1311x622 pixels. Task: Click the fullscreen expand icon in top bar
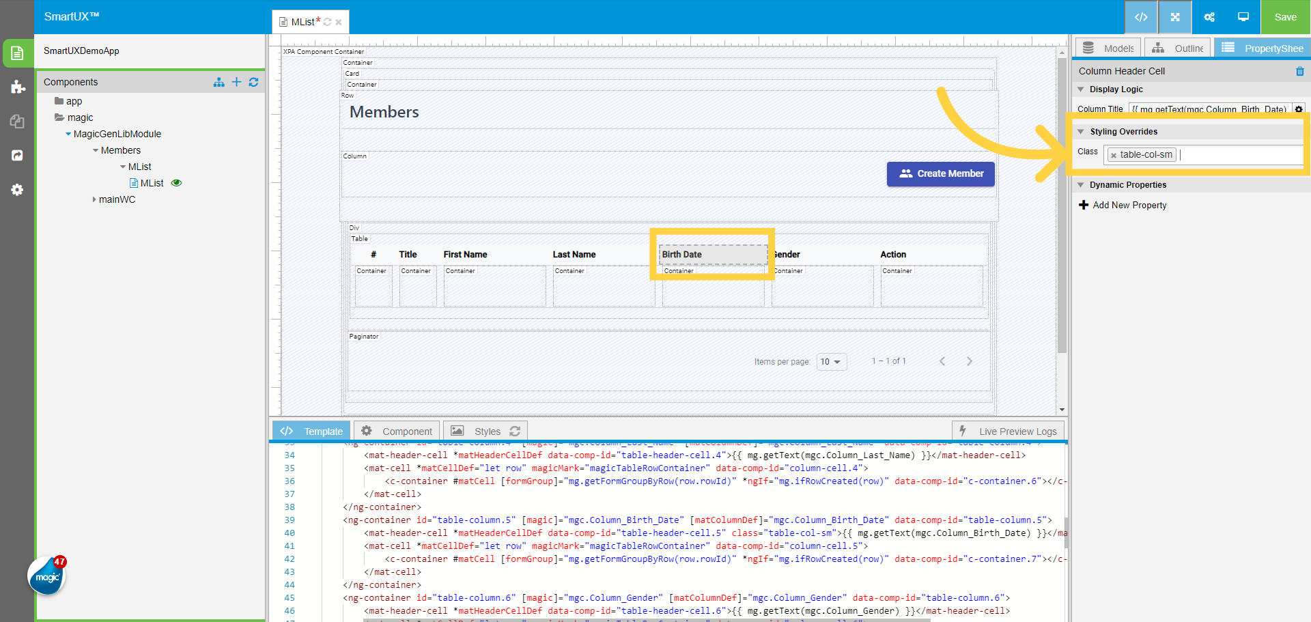1175,17
